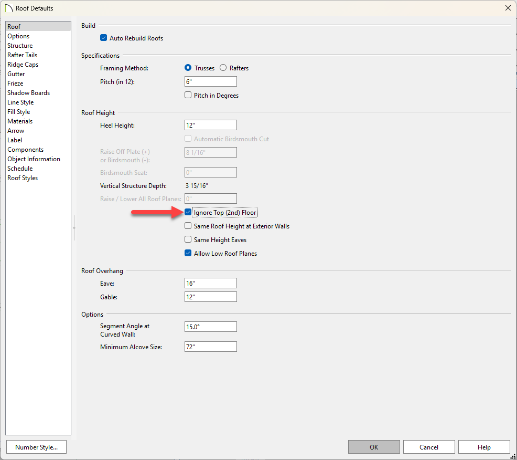Click the Roof Defaults title bar icon
Screen dimensions: 517x460
pos(8,8)
